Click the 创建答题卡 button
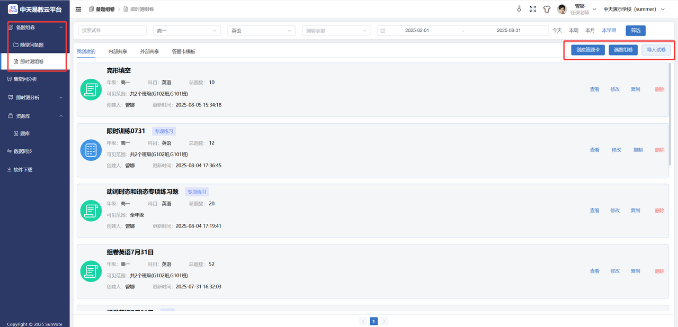Screen dimensions: 678x327 [587, 50]
